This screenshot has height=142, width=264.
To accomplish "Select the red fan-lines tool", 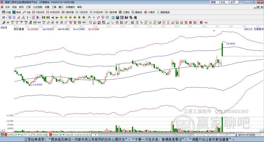I will click(x=95, y=22).
